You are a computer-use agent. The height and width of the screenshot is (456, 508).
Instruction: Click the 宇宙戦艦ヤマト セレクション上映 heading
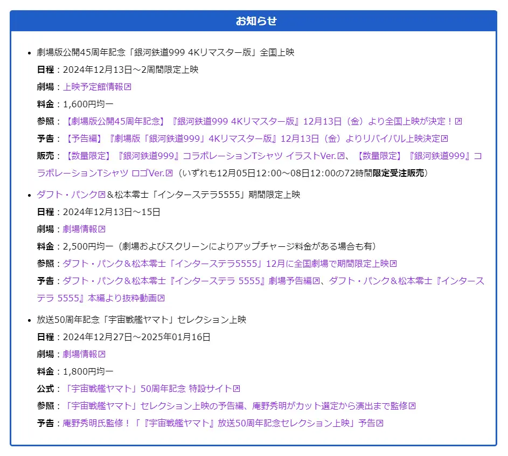pyautogui.click(x=141, y=320)
